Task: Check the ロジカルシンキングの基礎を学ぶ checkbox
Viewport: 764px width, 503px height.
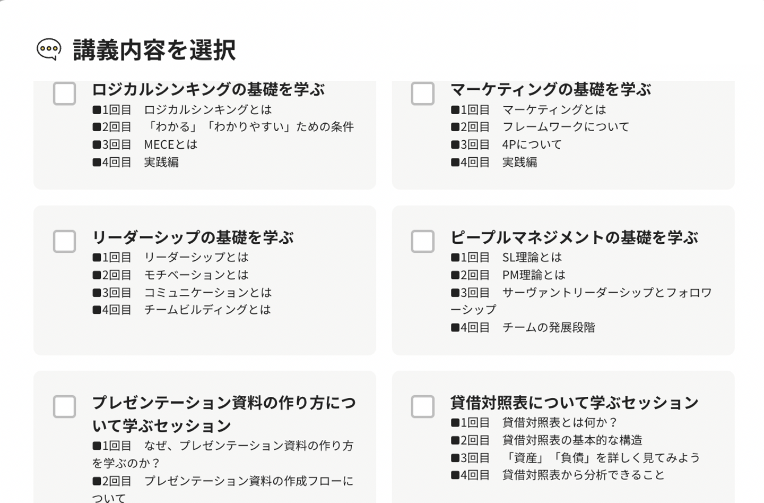Action: pos(65,93)
